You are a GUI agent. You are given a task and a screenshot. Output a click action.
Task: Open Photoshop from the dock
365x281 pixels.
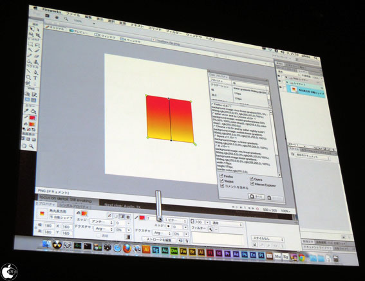(x=245, y=255)
